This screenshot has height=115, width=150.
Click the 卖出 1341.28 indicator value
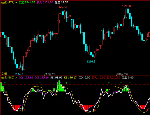[27, 2]
